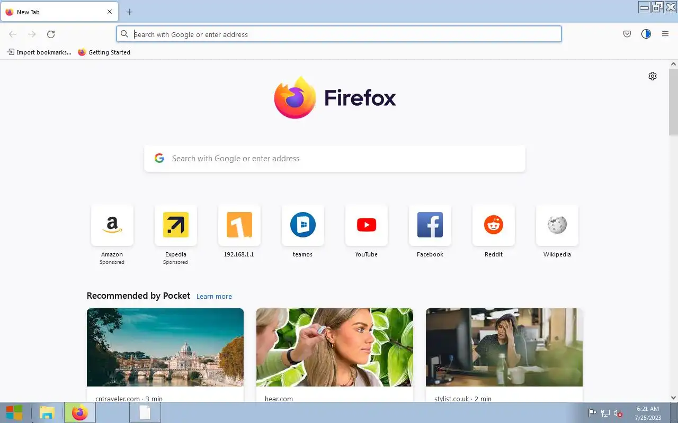This screenshot has width=678, height=423.
Task: Click the Google logo in search box
Action: (159, 158)
